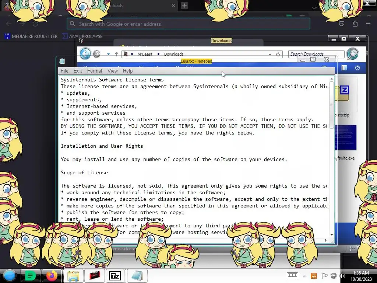Image resolution: width=377 pixels, height=283 pixels.
Task: Open the Action Center flag icon
Action: [324, 276]
